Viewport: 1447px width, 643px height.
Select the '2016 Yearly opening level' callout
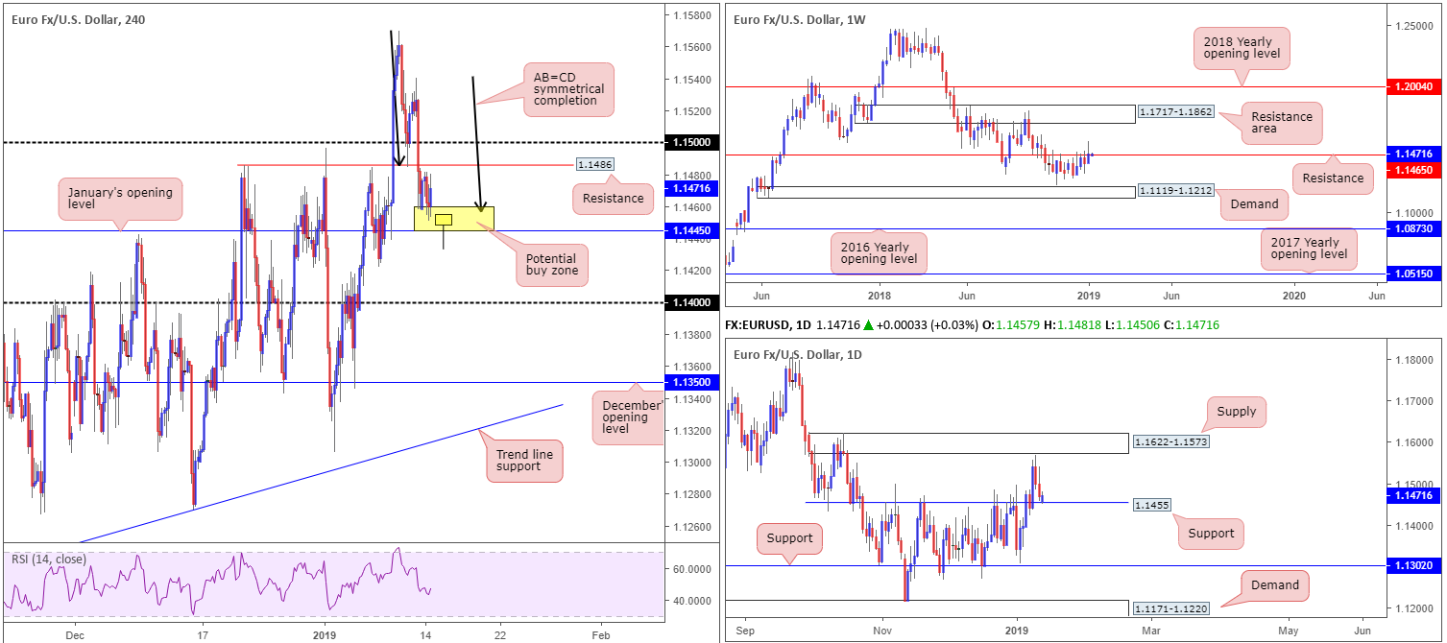[879, 253]
